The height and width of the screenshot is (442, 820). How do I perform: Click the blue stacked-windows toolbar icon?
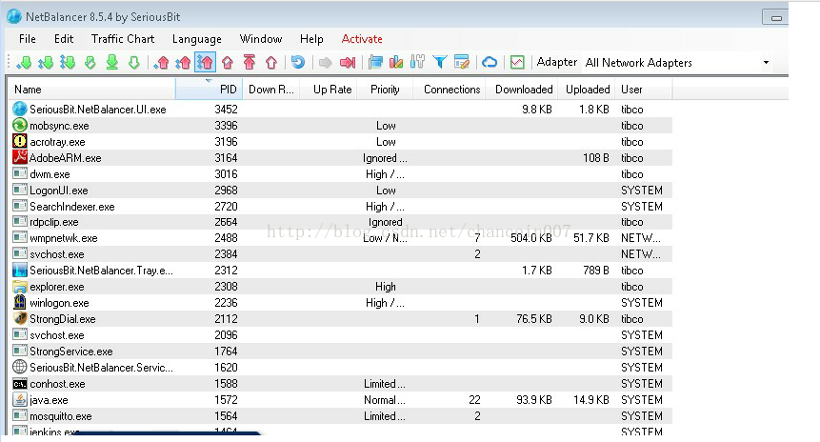[375, 62]
